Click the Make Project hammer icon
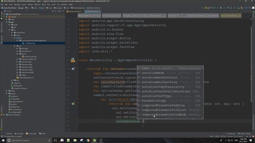 (x=202, y=8)
